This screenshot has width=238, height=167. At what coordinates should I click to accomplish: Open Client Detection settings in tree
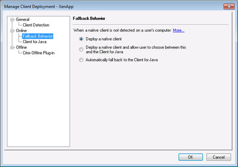[x=36, y=25]
